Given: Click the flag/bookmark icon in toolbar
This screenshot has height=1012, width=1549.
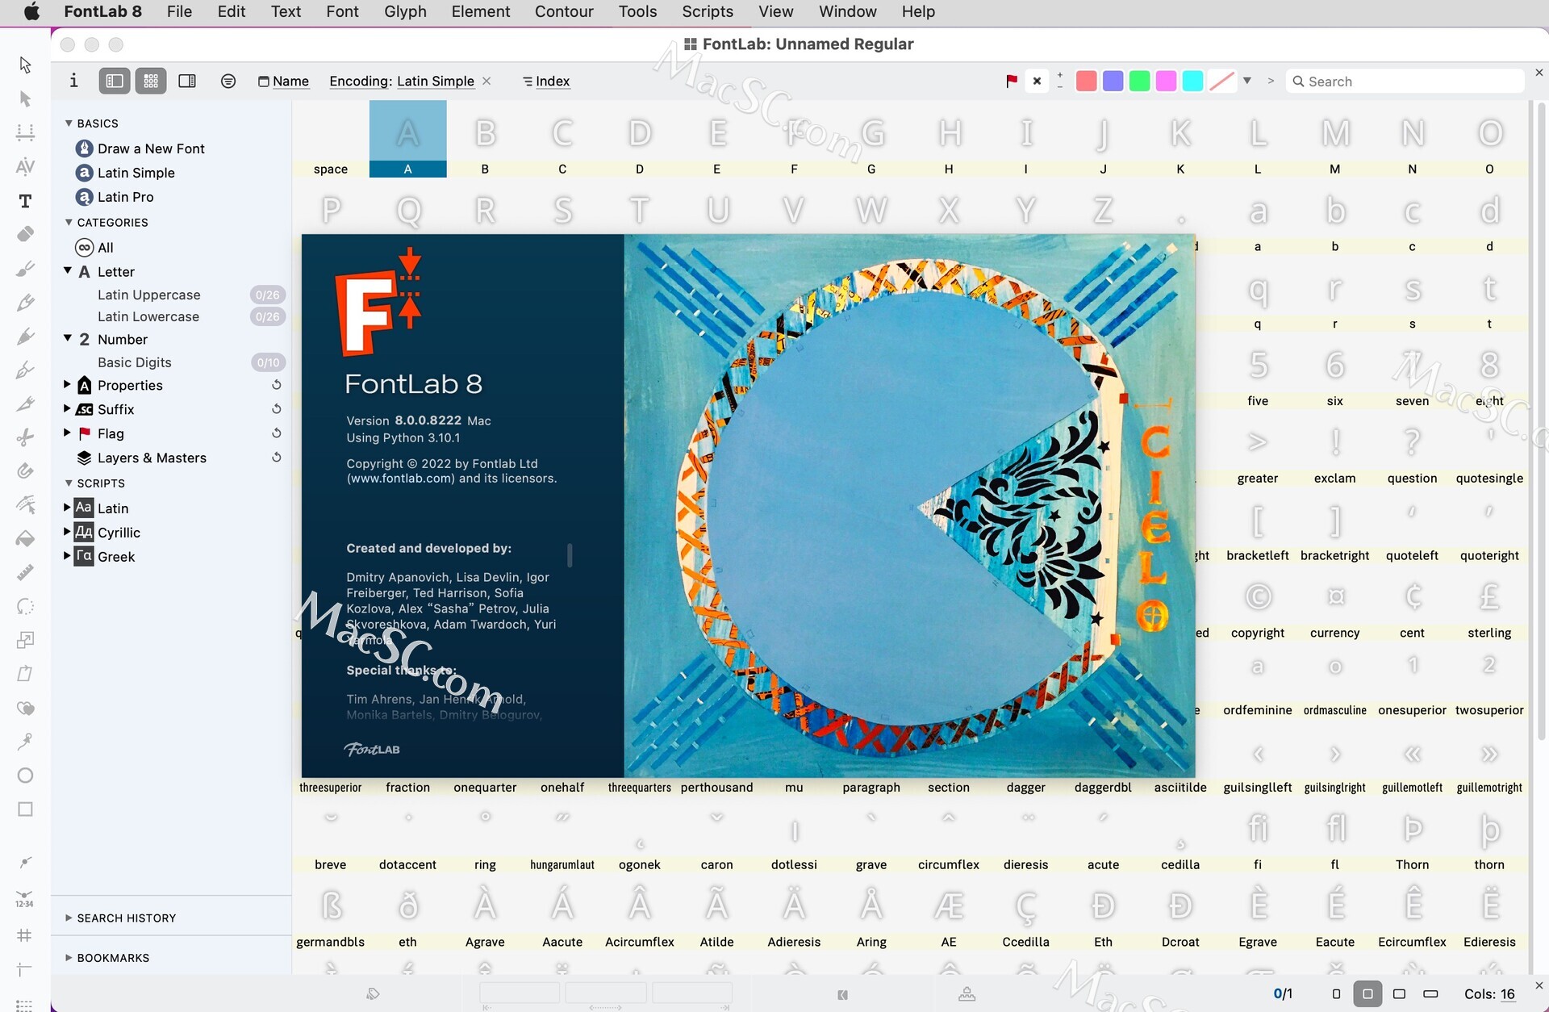Looking at the screenshot, I should [1010, 80].
